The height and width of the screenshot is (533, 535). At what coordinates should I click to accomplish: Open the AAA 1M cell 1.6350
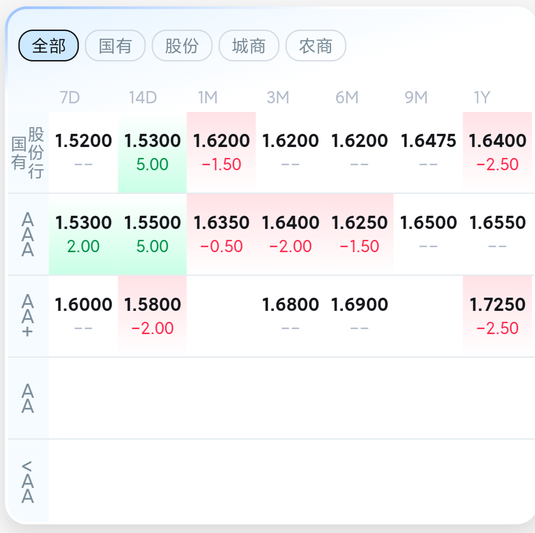click(x=222, y=234)
